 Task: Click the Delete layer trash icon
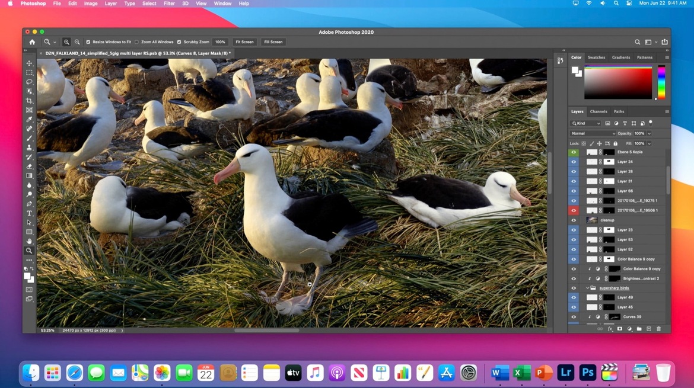[x=658, y=329]
